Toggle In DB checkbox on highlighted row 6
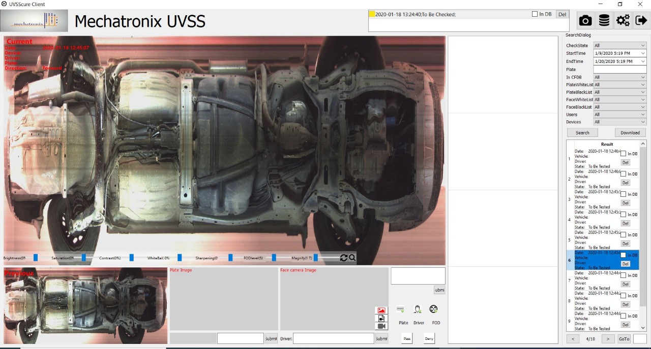651x349 pixels. tap(623, 255)
